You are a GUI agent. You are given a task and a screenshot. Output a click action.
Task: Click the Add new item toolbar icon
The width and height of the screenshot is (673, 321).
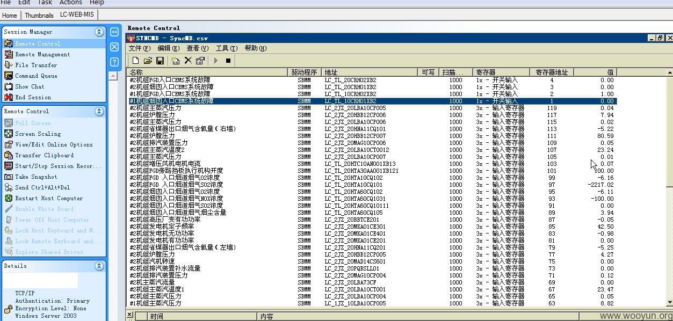176,61
